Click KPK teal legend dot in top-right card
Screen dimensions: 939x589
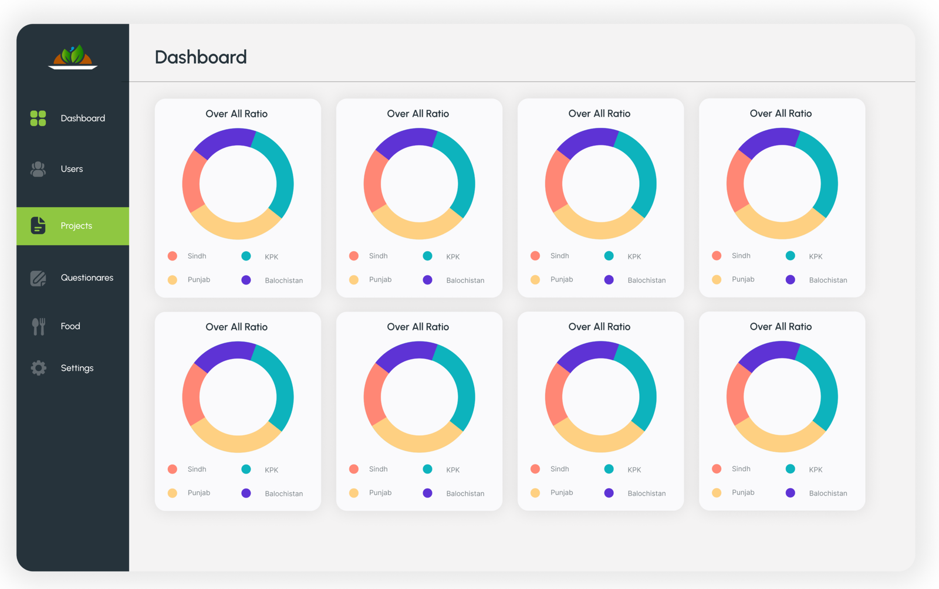pos(791,256)
